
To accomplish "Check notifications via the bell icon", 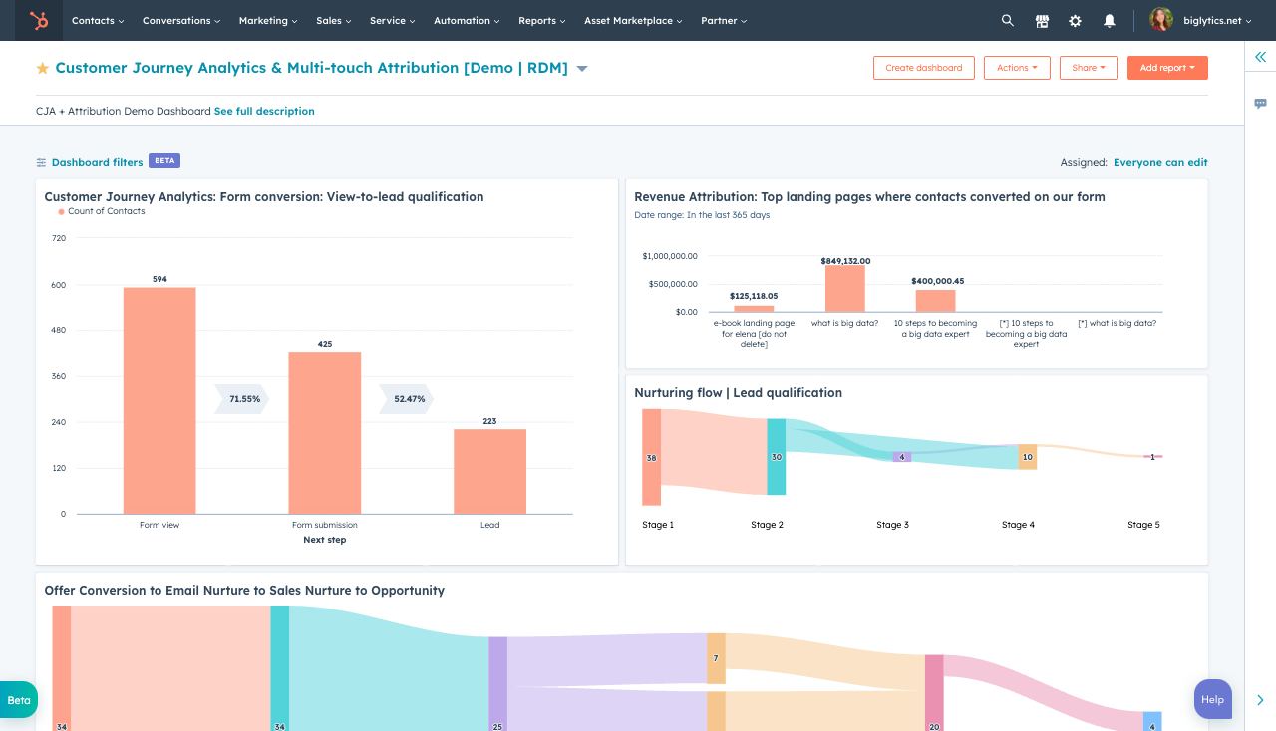I will coord(1109,20).
